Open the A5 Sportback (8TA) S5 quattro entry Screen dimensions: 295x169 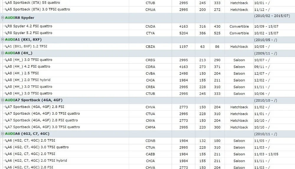click(34, 3)
